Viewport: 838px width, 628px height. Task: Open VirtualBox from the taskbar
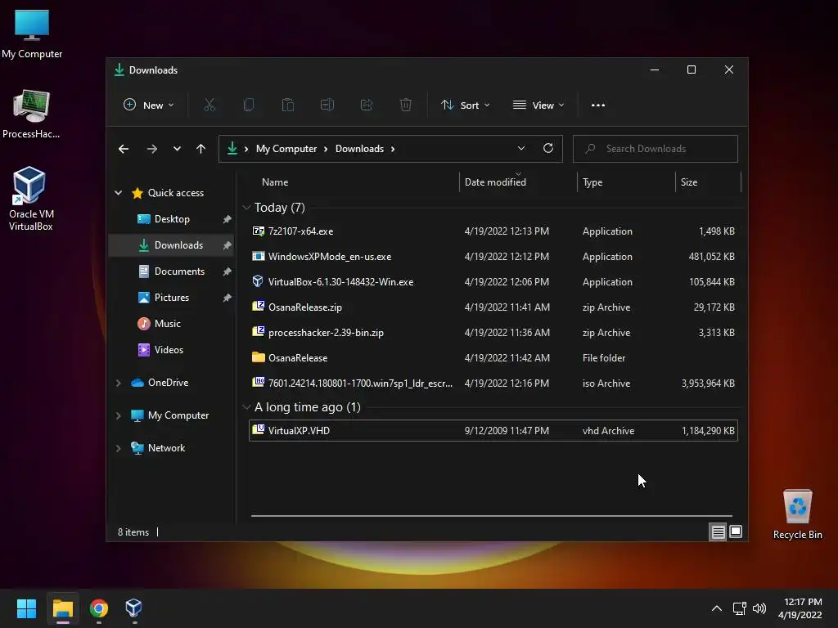point(133,608)
